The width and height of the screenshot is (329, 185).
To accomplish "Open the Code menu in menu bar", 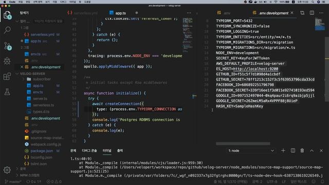I will point(12,2).
